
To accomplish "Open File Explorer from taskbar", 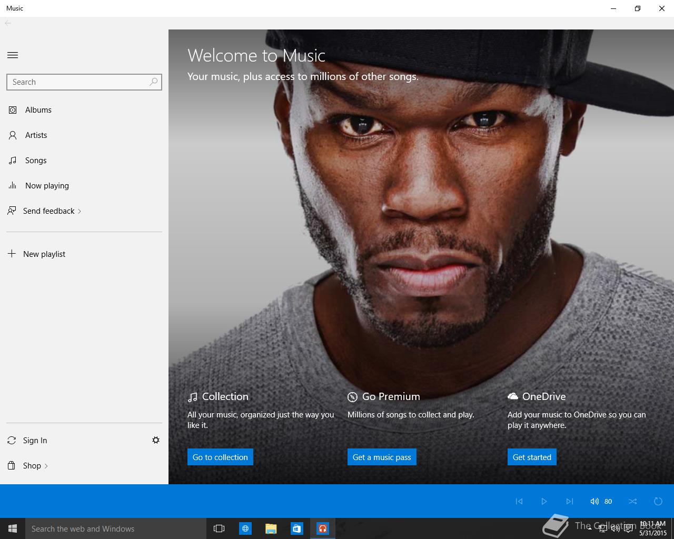I will [x=271, y=528].
